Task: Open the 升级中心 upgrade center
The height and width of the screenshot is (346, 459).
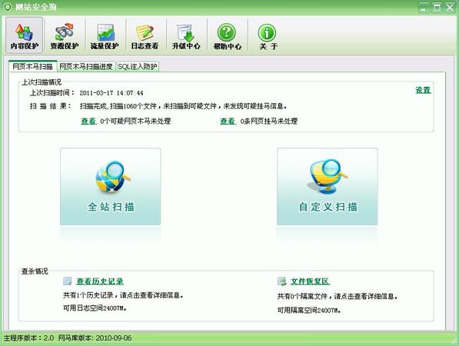Action: 186,35
